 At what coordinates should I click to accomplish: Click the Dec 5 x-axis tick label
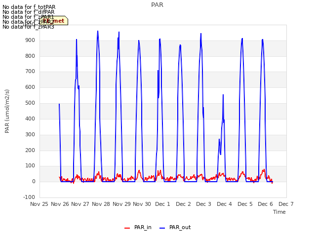point(245,204)
